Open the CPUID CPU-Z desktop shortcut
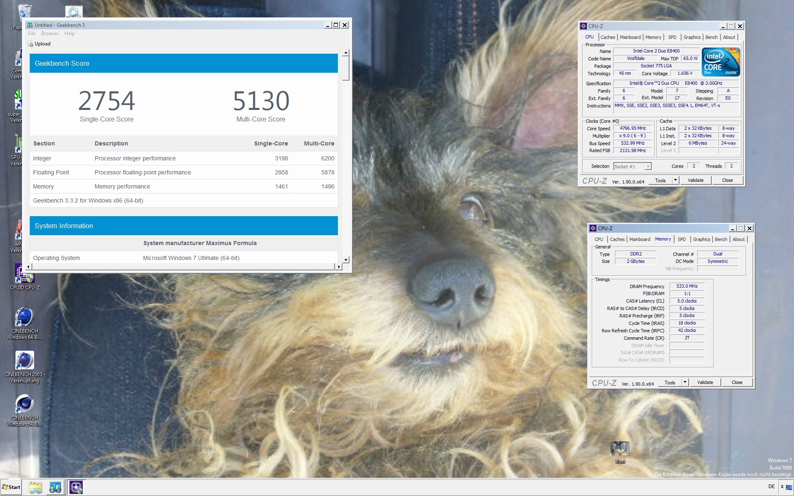The image size is (794, 496). 25,277
